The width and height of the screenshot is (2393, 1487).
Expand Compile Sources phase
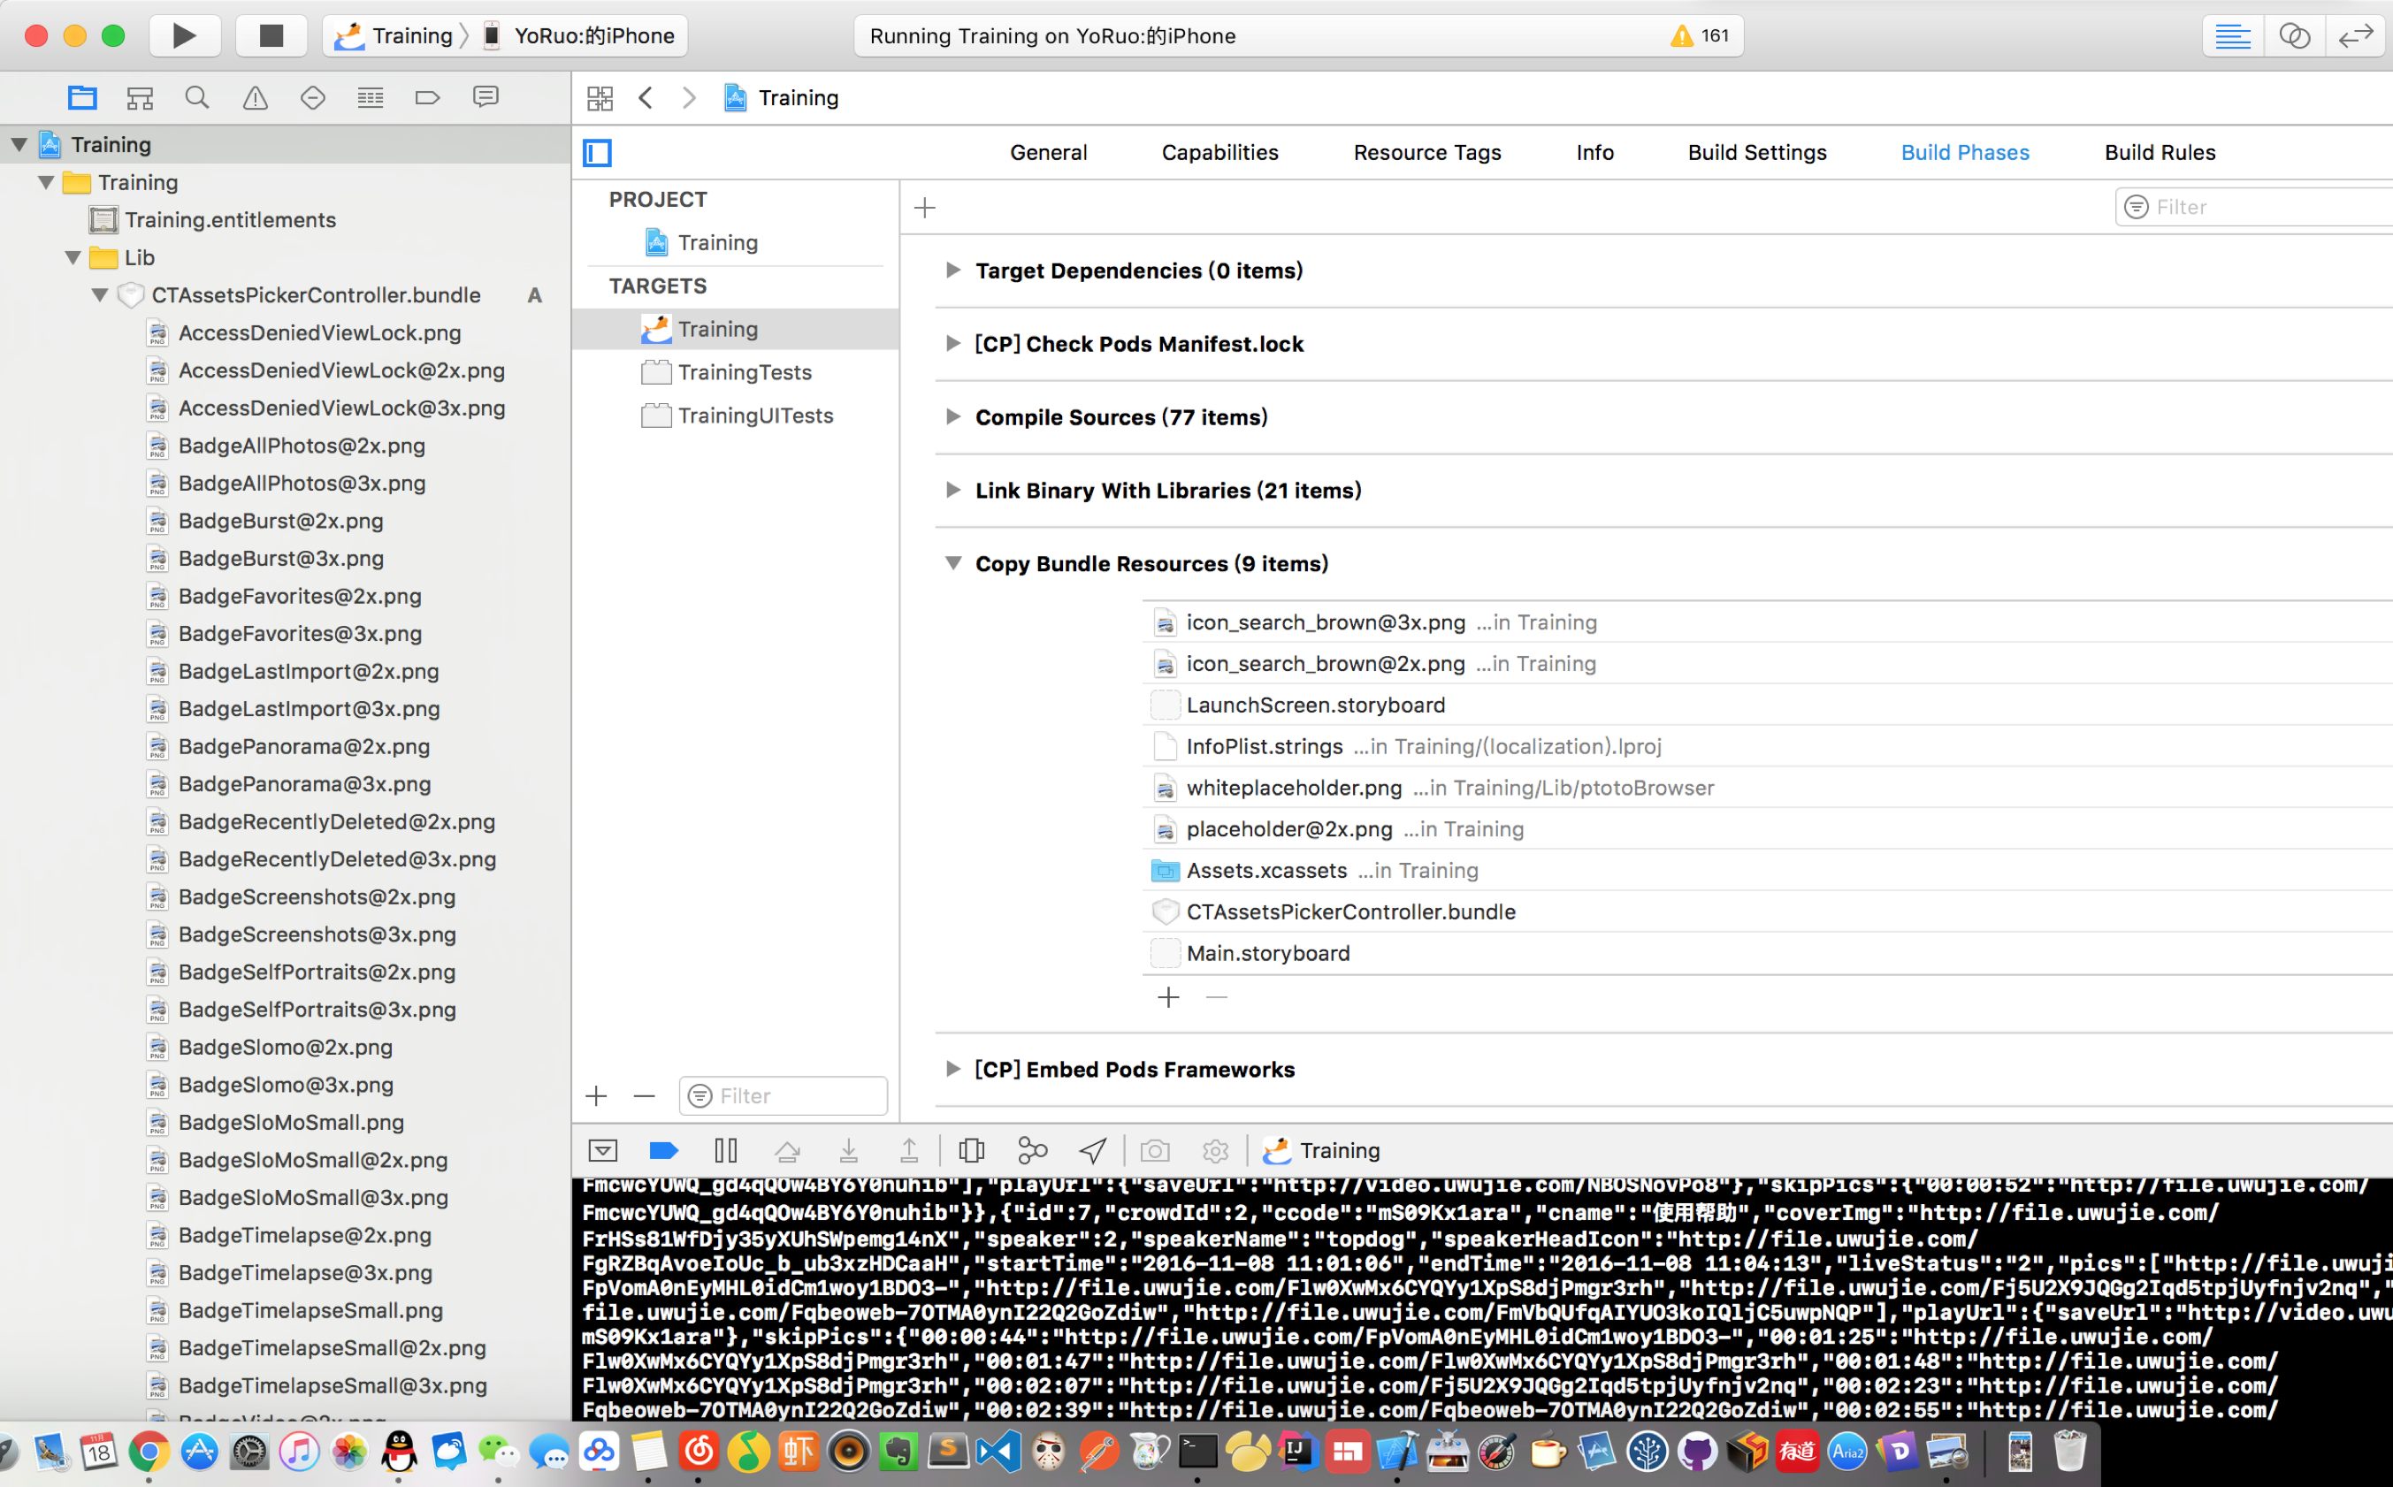952,416
